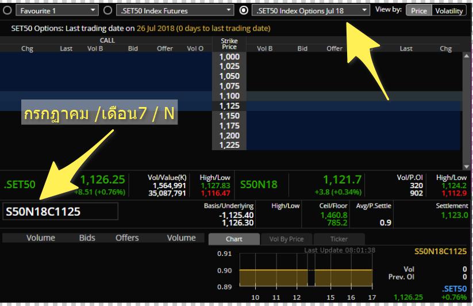Click the put side Vol B column header
The height and width of the screenshot is (306, 473).
coord(264,48)
